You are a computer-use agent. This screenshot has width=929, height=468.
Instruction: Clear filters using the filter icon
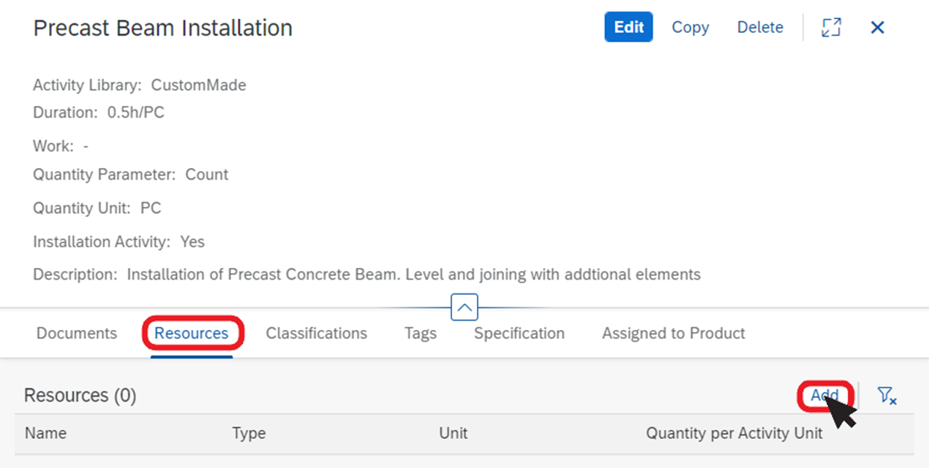click(x=887, y=396)
